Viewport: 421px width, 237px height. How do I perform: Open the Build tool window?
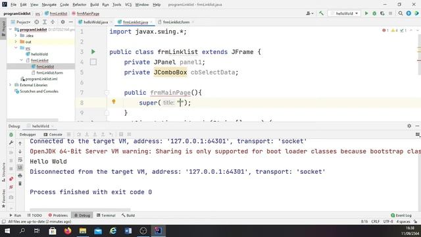pyautogui.click(x=128, y=215)
